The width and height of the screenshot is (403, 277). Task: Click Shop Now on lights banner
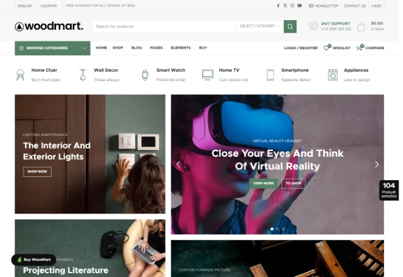(x=37, y=172)
